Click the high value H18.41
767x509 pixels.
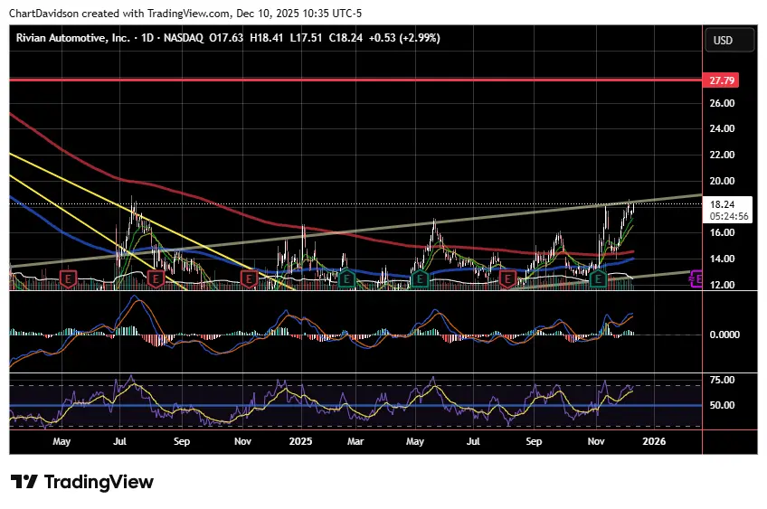click(267, 38)
